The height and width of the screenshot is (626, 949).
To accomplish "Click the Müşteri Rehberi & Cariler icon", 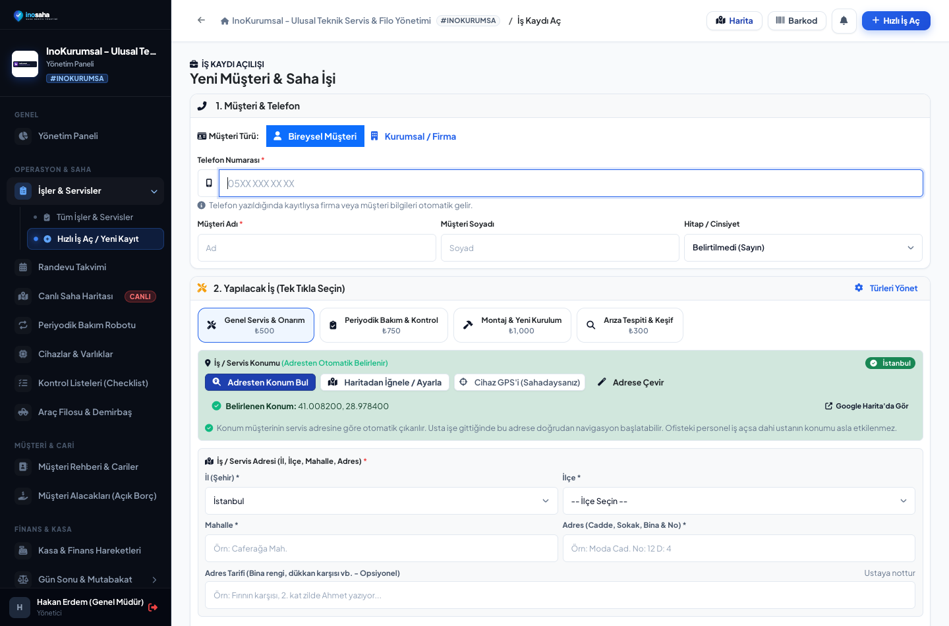I will (x=23, y=467).
